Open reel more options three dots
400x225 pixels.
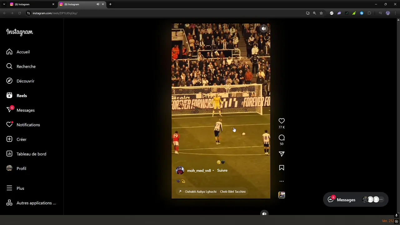click(x=282, y=181)
